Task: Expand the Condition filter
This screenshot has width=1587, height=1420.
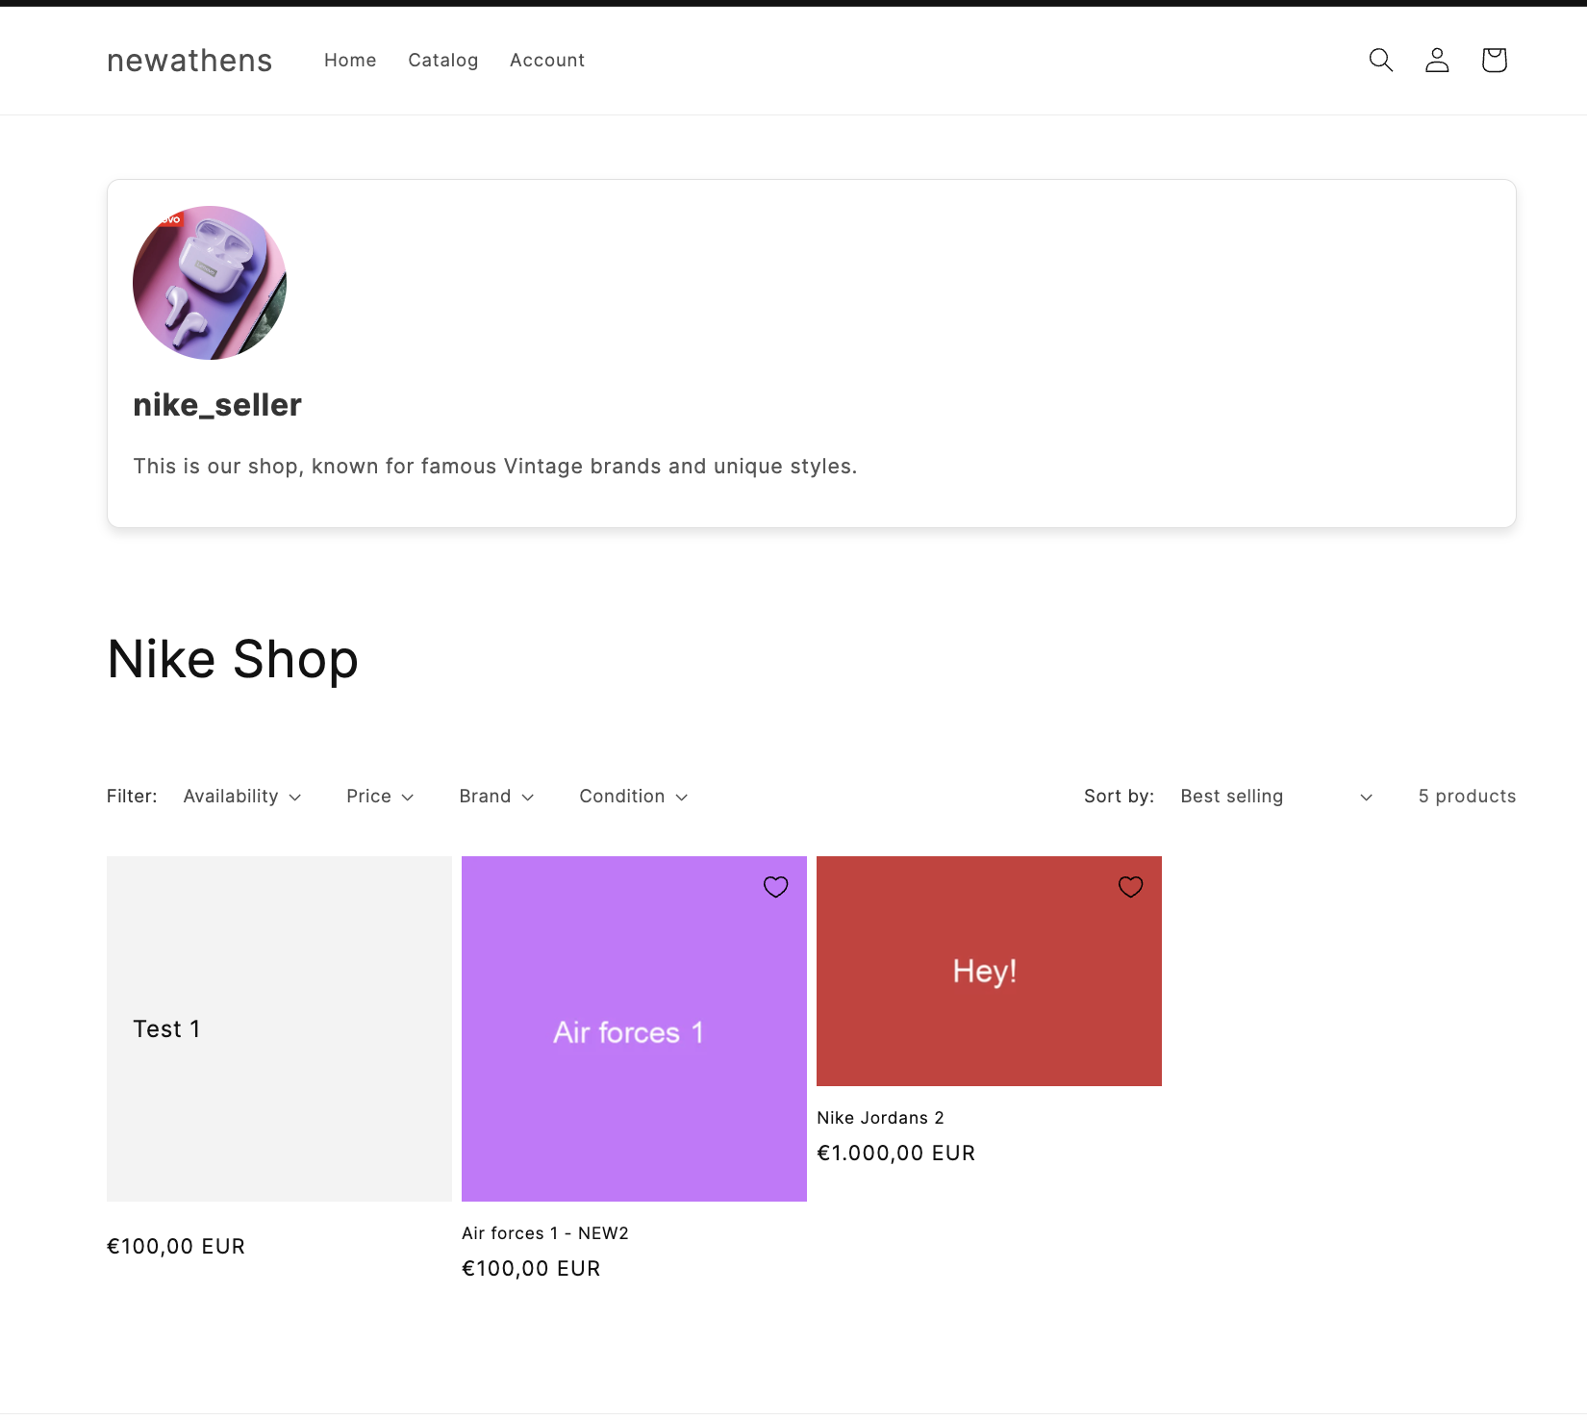Action: pyautogui.click(x=632, y=796)
